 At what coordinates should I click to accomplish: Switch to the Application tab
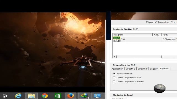(117, 69)
